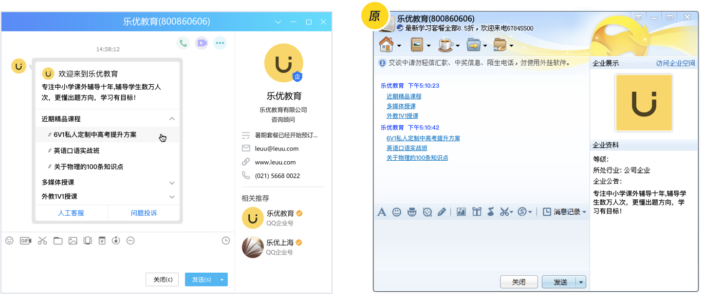Image resolution: width=704 pixels, height=301 pixels.
Task: Click the hand-holding-folder share icon in the old window
Action: 500,45
